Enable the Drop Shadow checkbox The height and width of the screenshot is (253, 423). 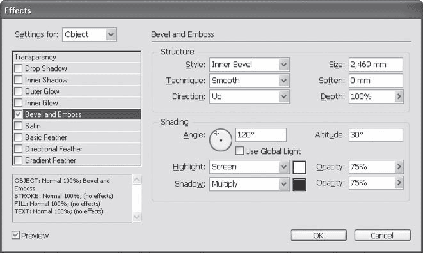[19, 68]
